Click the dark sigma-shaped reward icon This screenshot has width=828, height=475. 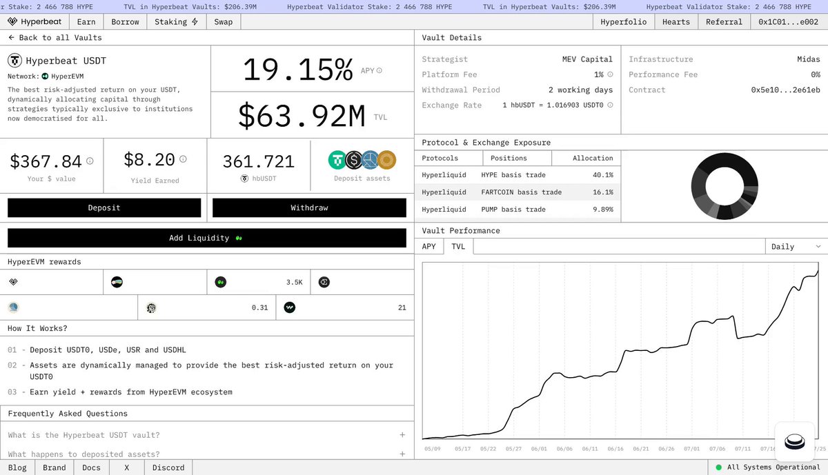coord(324,282)
